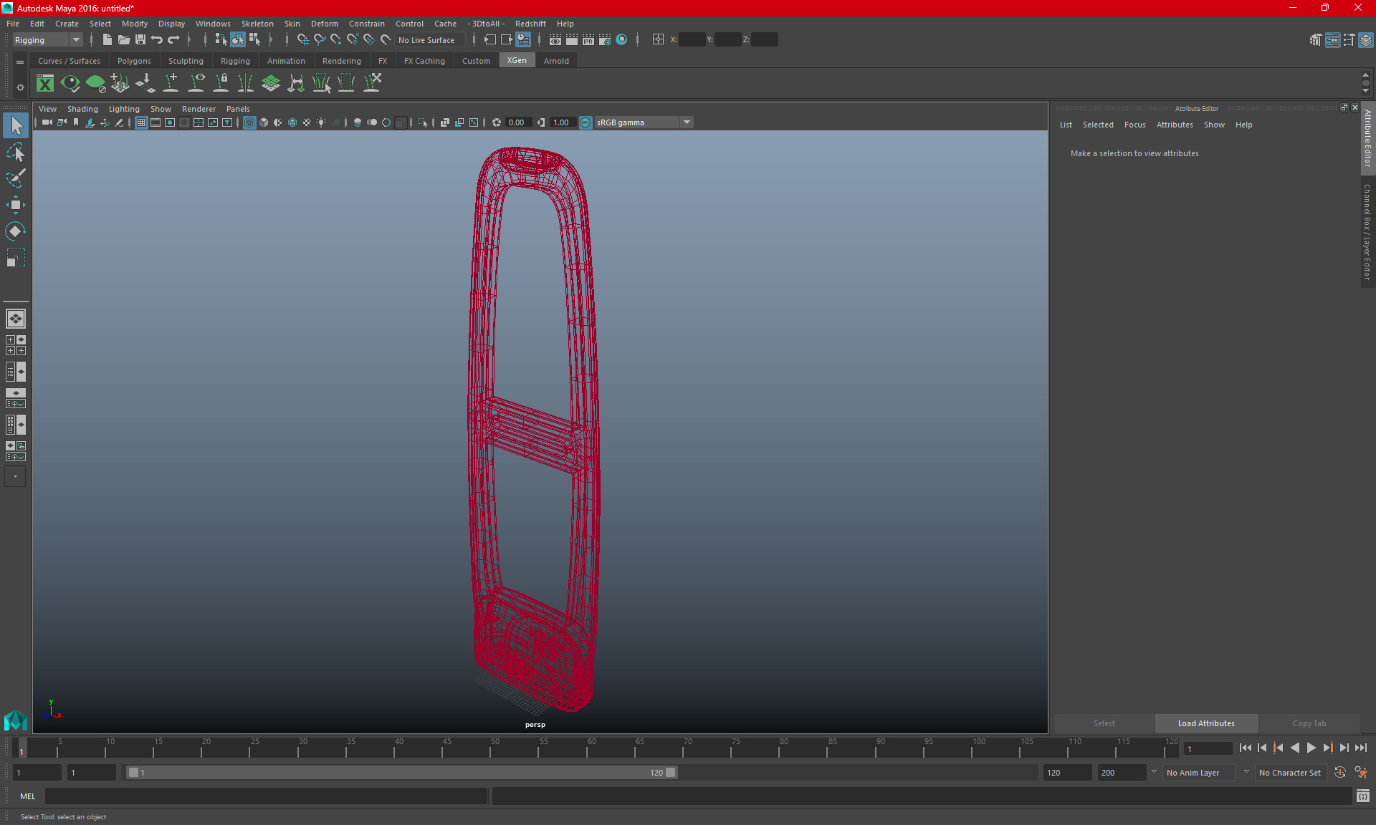
Task: Click the Load Attributes button
Action: click(x=1206, y=723)
